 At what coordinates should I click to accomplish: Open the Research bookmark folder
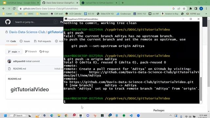click(x=42, y=14)
